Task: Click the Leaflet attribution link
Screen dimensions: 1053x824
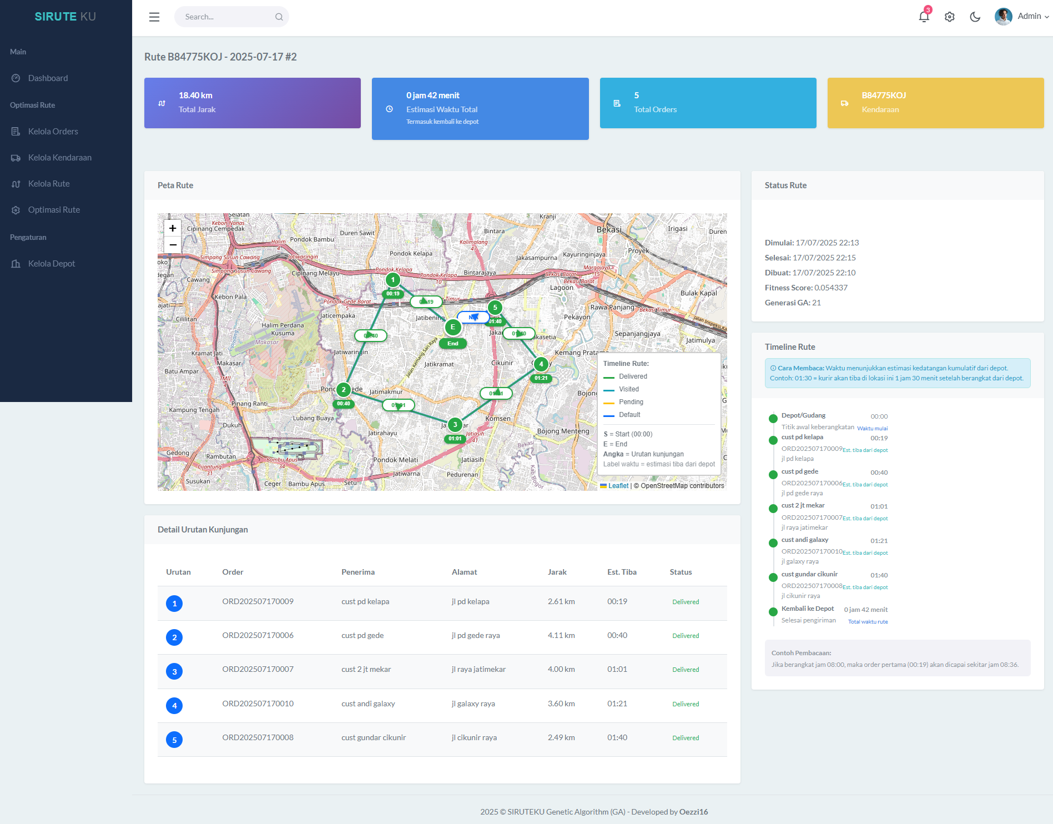Action: [x=618, y=486]
